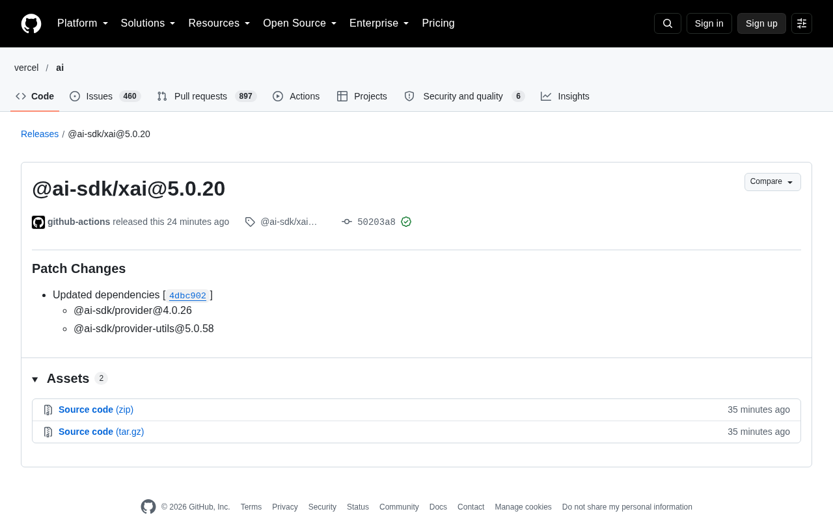Open the Compare dropdown
833x520 pixels.
point(772,182)
